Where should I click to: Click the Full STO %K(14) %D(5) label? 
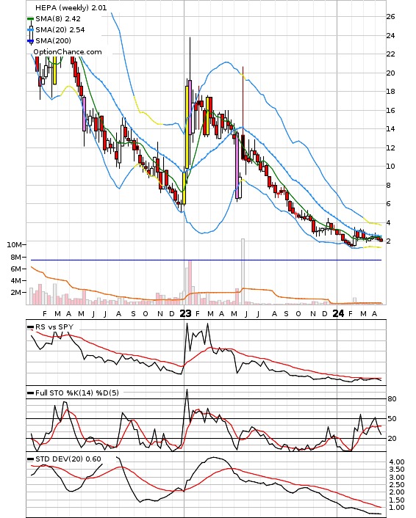pos(76,393)
